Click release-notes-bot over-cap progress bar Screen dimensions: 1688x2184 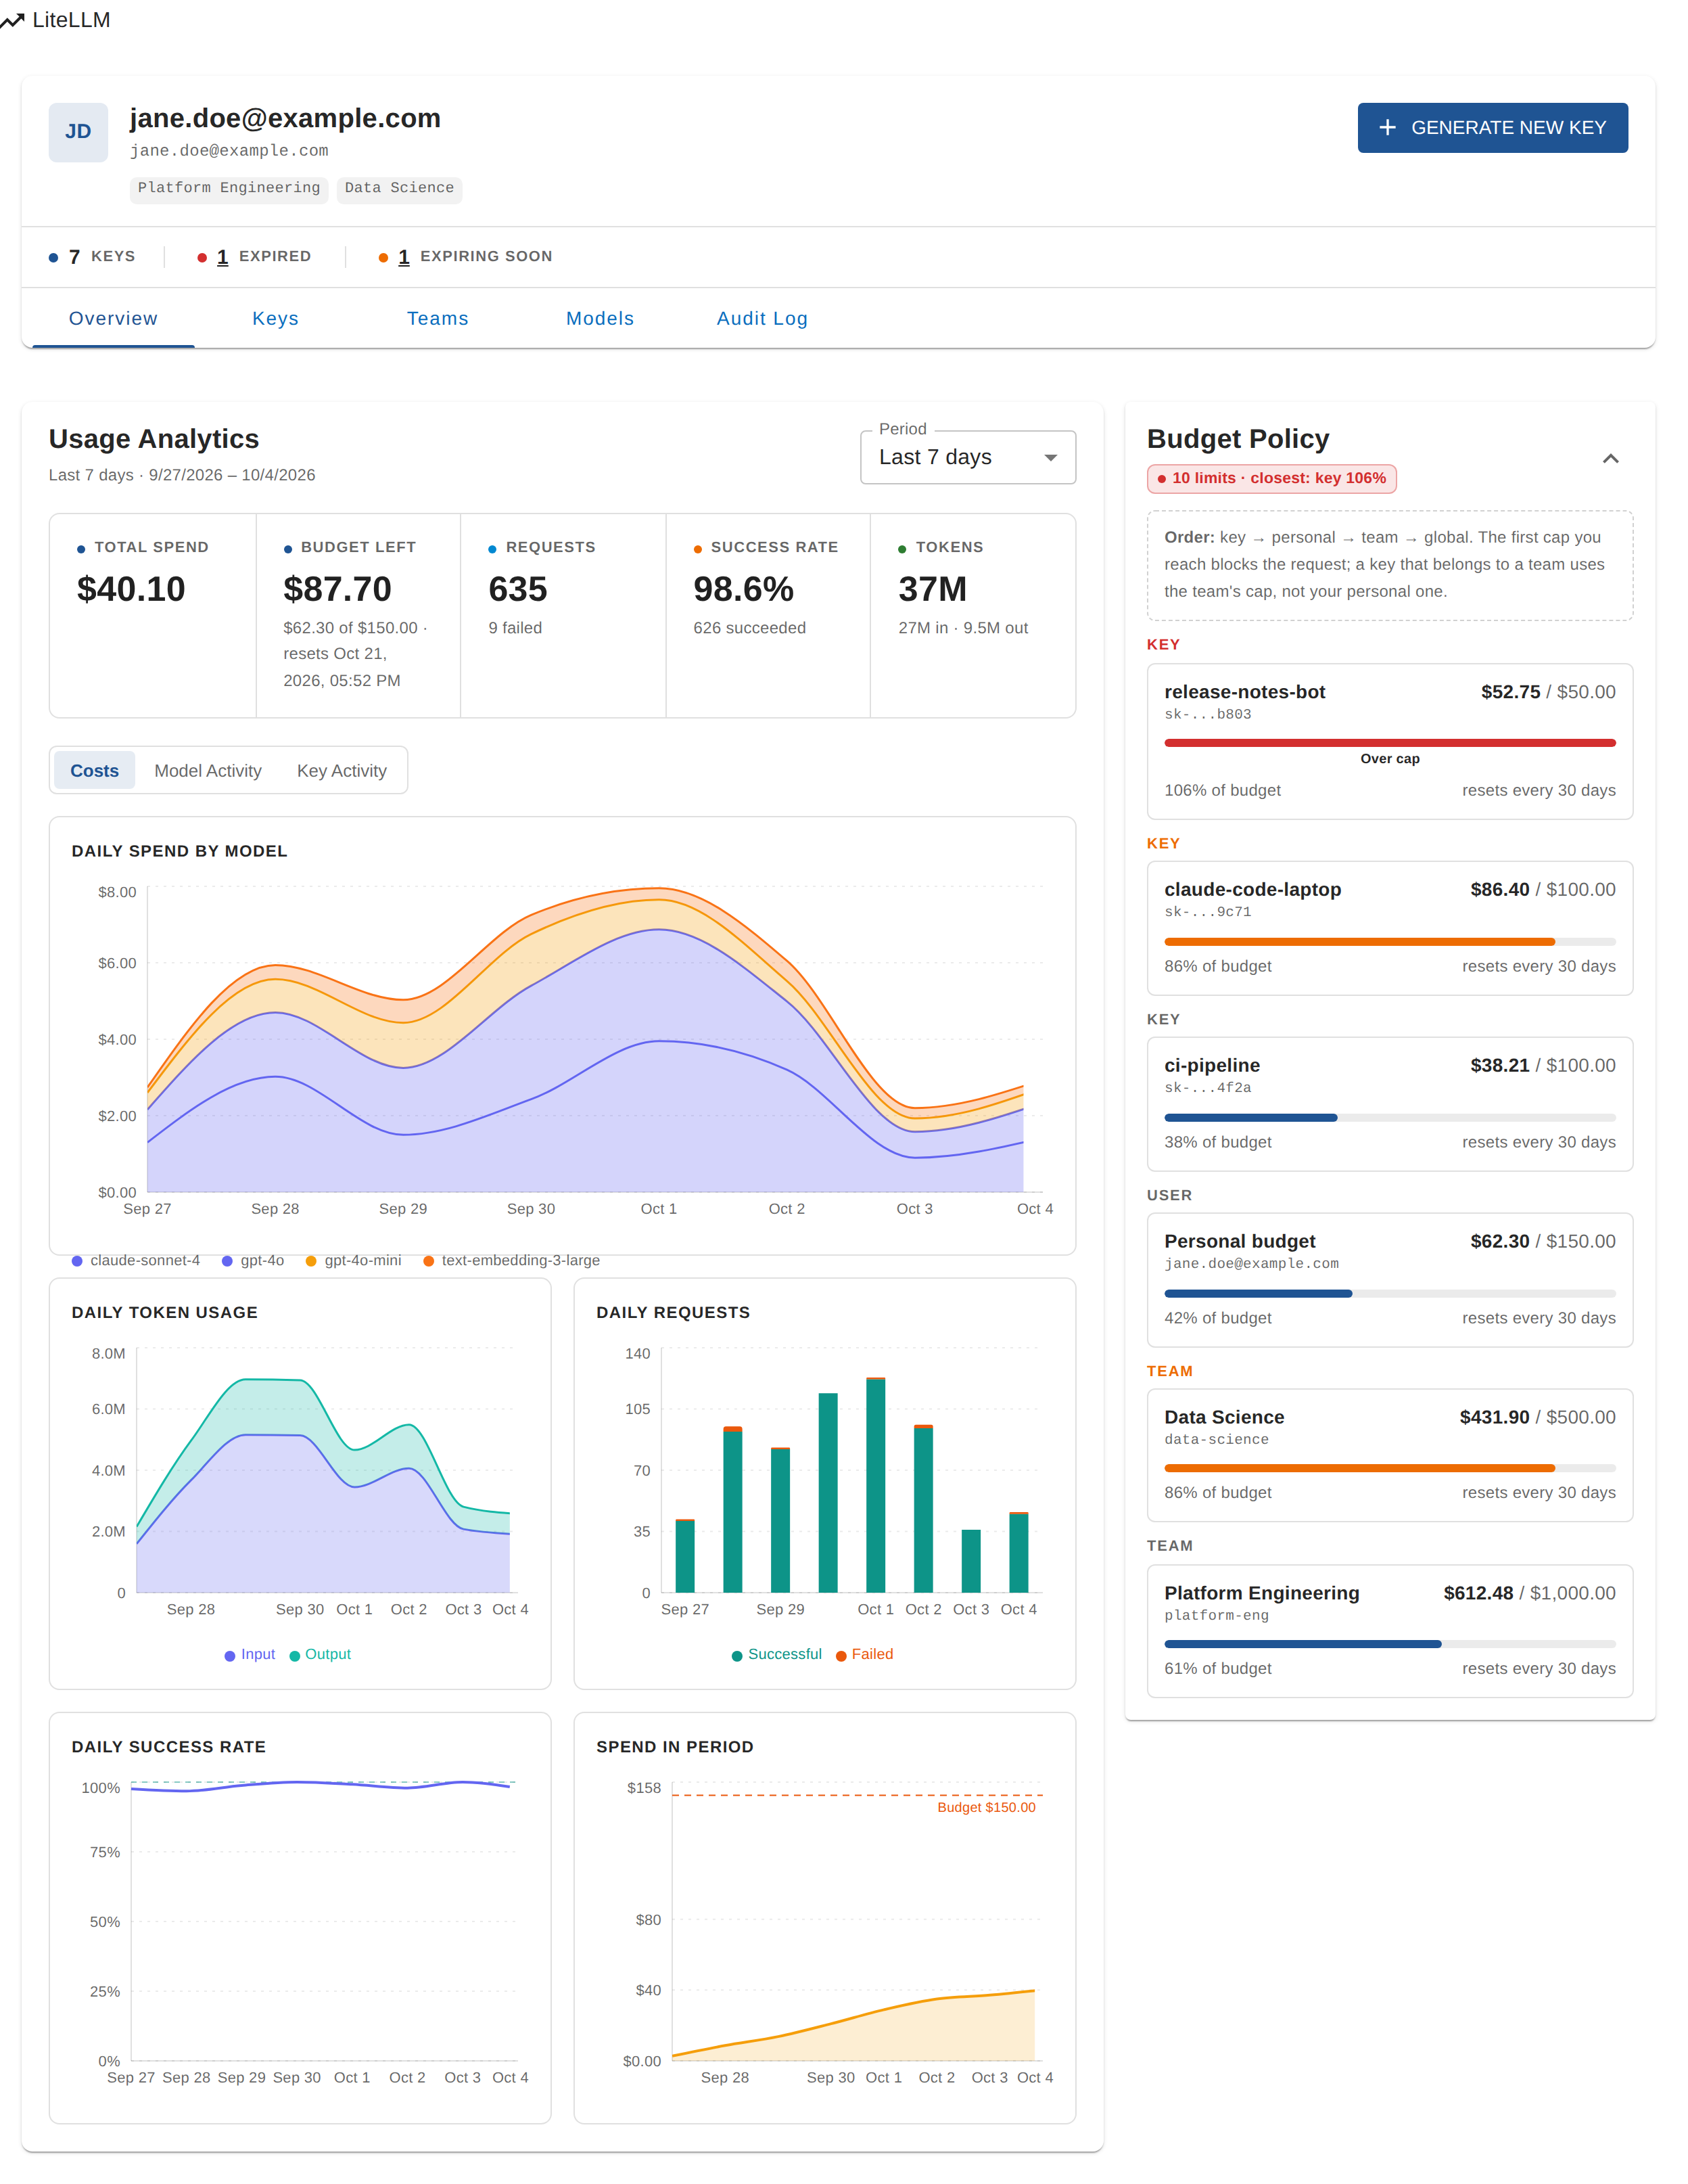pos(1389,743)
